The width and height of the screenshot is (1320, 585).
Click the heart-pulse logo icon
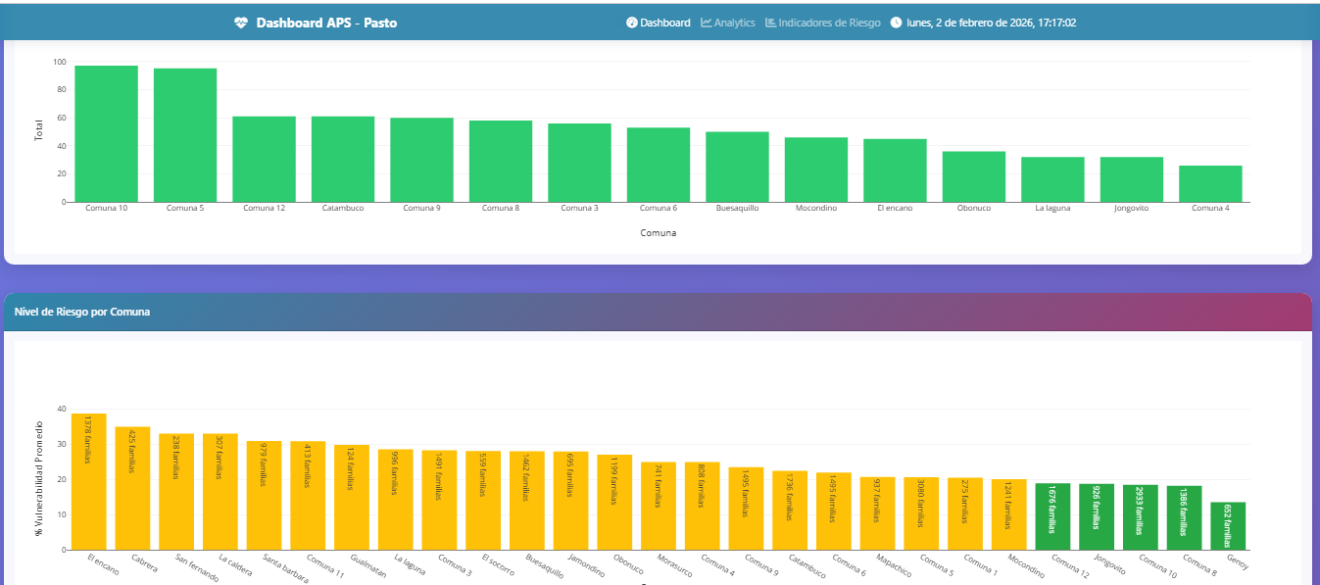[x=241, y=23]
